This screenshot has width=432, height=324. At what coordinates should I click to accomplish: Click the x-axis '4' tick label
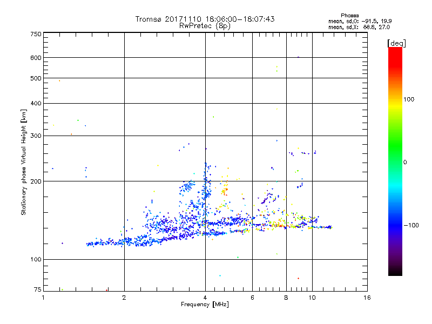coord(205,298)
